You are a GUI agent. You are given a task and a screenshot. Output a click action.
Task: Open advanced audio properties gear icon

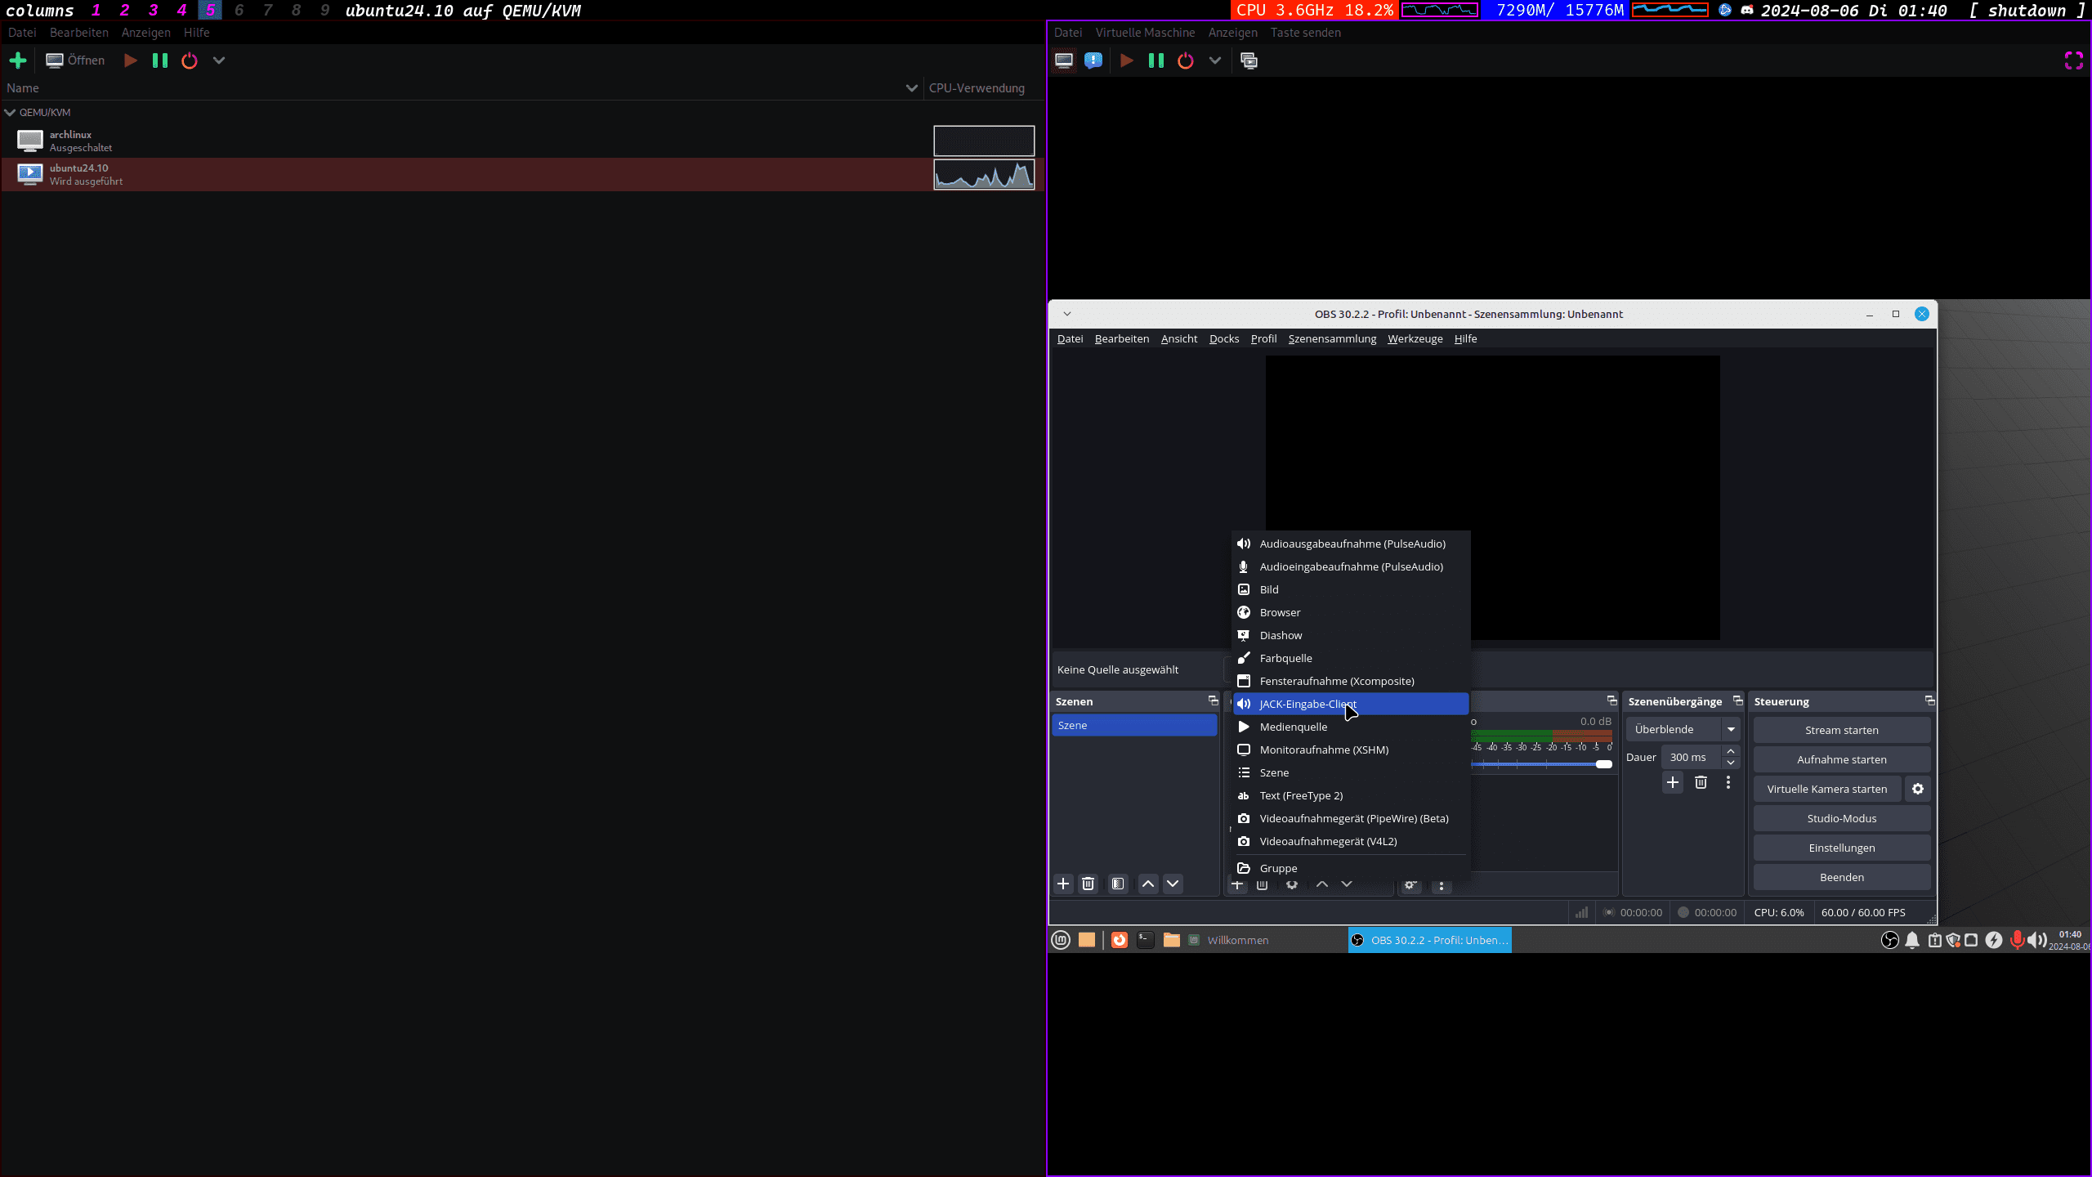1410,885
